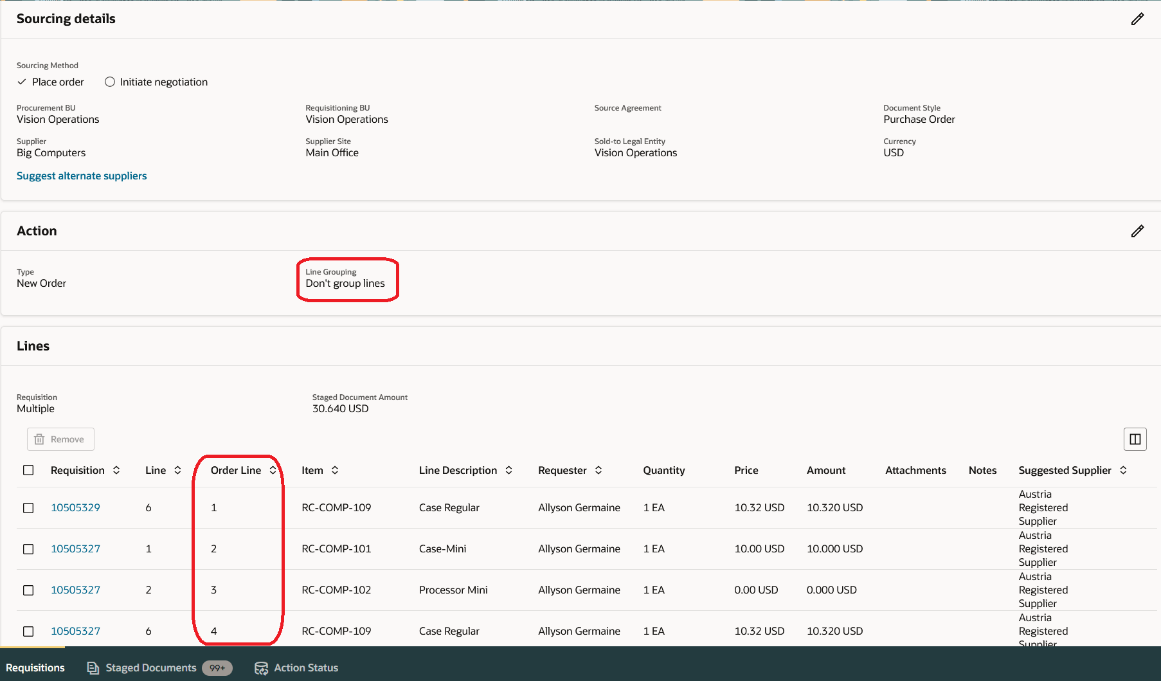Select the Main Office supplier site value
This screenshot has height=681, width=1161.
tap(332, 152)
